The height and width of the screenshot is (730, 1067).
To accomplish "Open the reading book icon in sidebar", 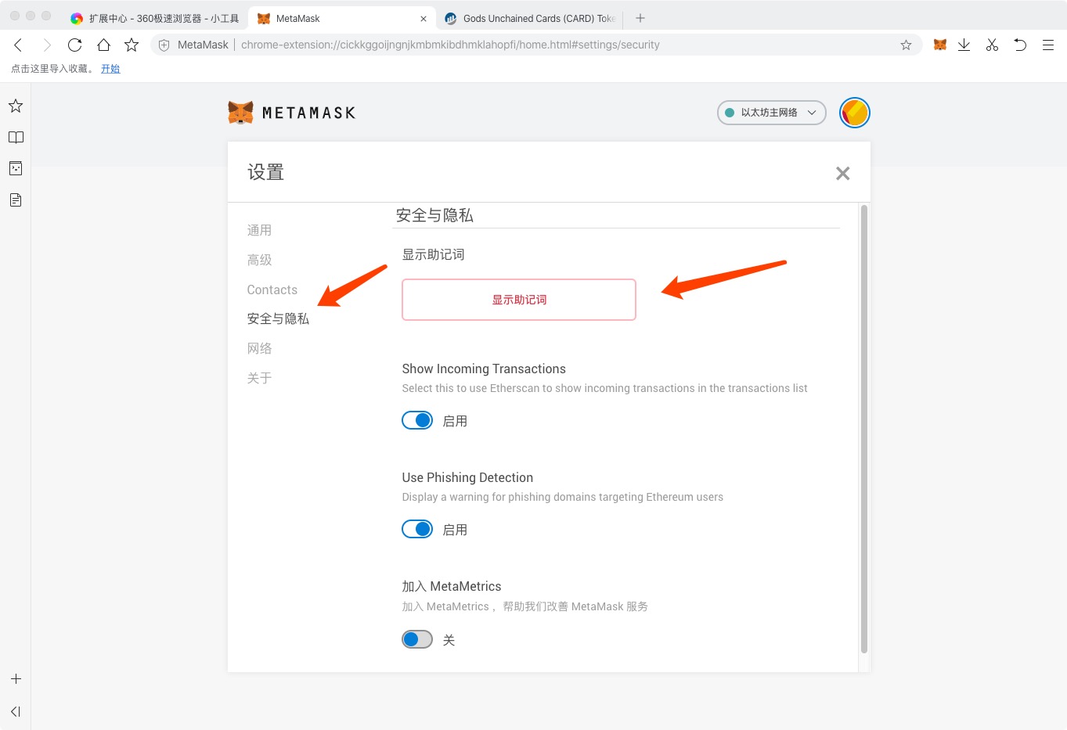I will pos(16,137).
